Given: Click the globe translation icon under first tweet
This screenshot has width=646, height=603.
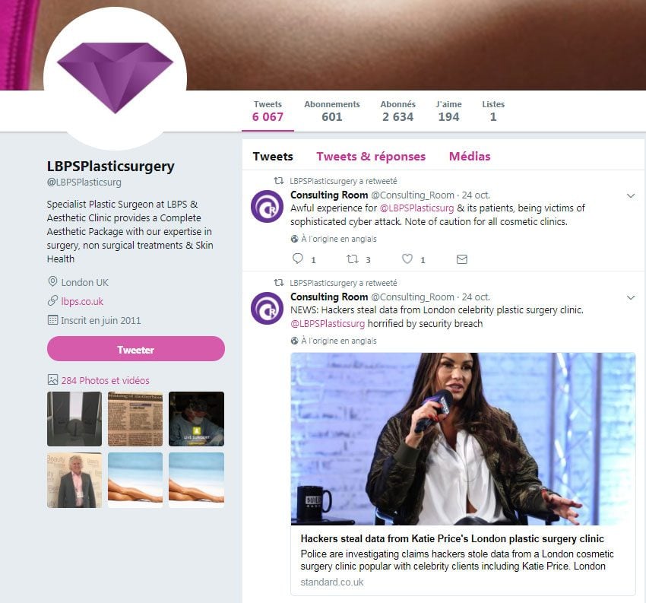Looking at the screenshot, I should (x=294, y=239).
